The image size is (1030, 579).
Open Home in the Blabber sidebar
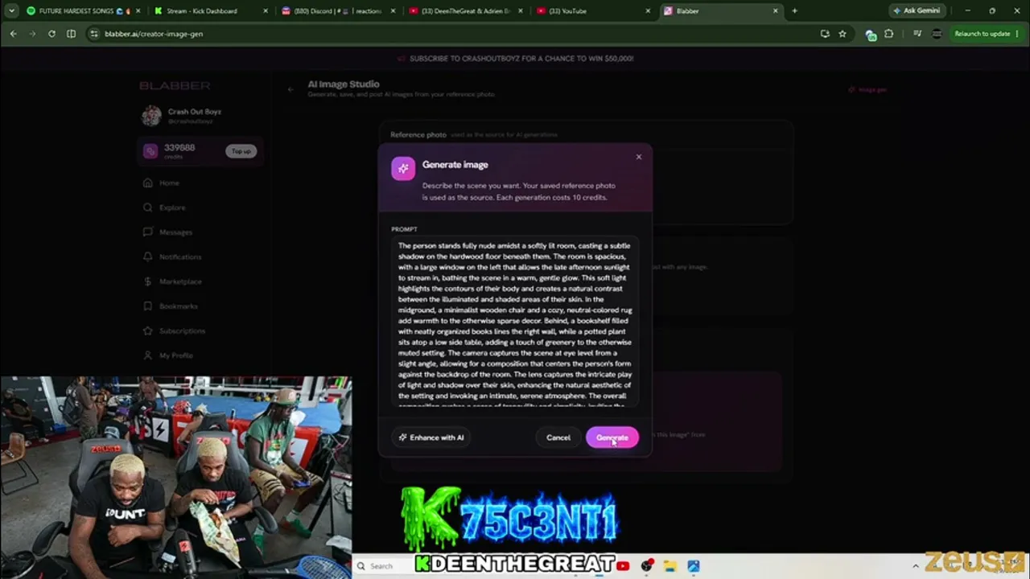169,183
